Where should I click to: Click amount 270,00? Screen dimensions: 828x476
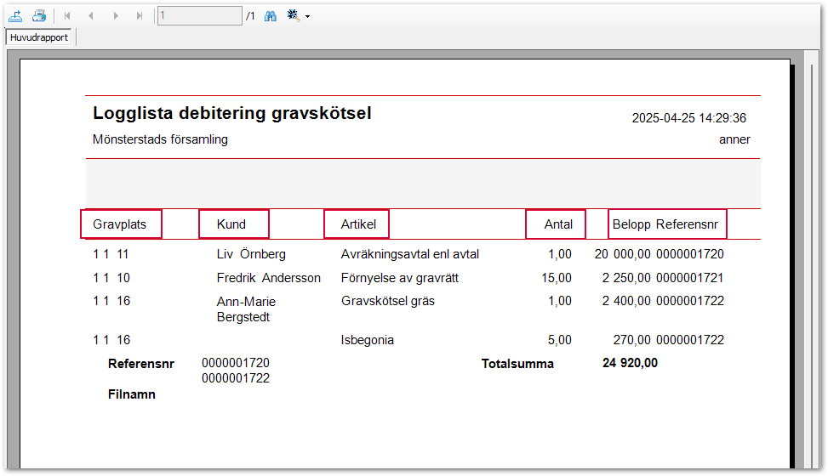[631, 340]
